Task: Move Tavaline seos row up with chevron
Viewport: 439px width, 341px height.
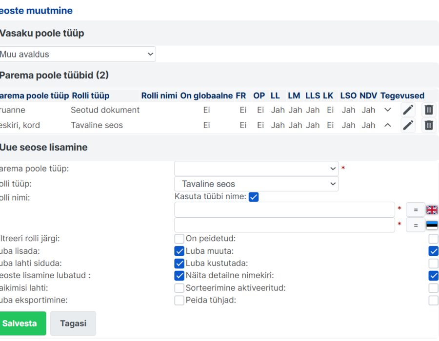Action: (x=387, y=125)
